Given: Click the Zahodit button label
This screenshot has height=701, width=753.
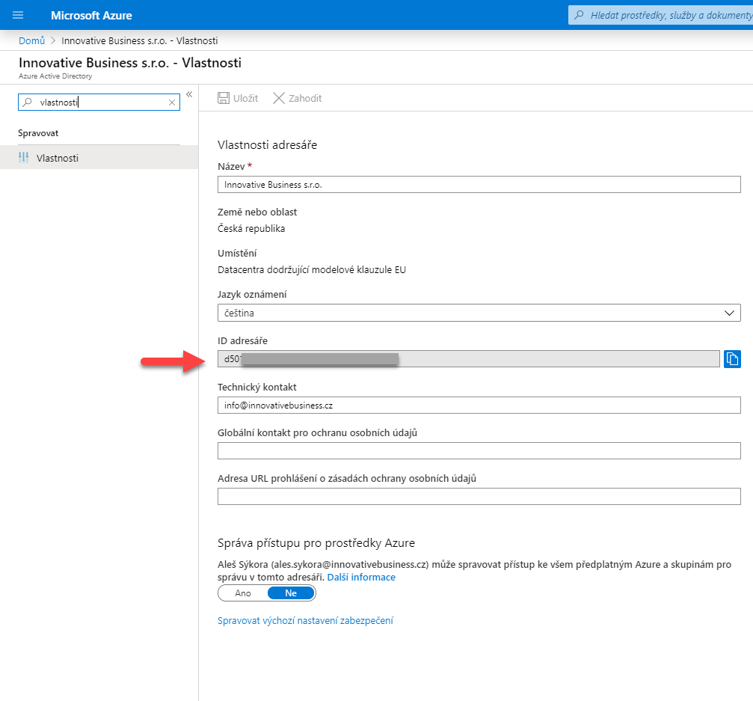Looking at the screenshot, I should point(305,98).
